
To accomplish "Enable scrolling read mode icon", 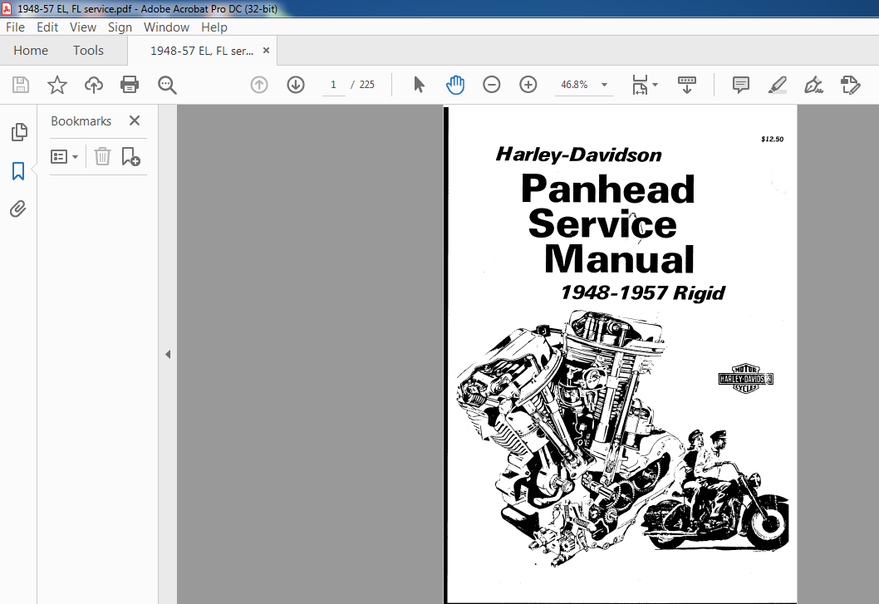I will click(687, 85).
